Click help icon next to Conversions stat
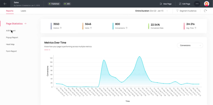This screenshot has width=213, height=105. [127, 28]
